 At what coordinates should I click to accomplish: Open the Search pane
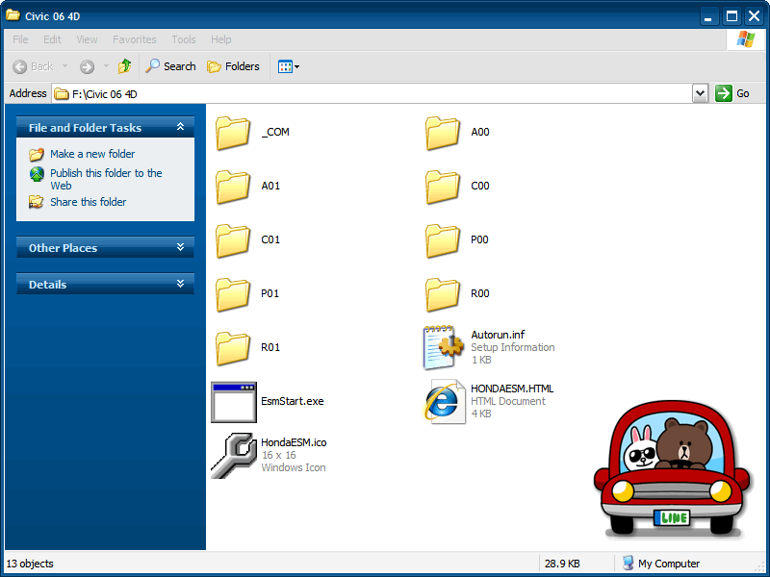coord(170,66)
